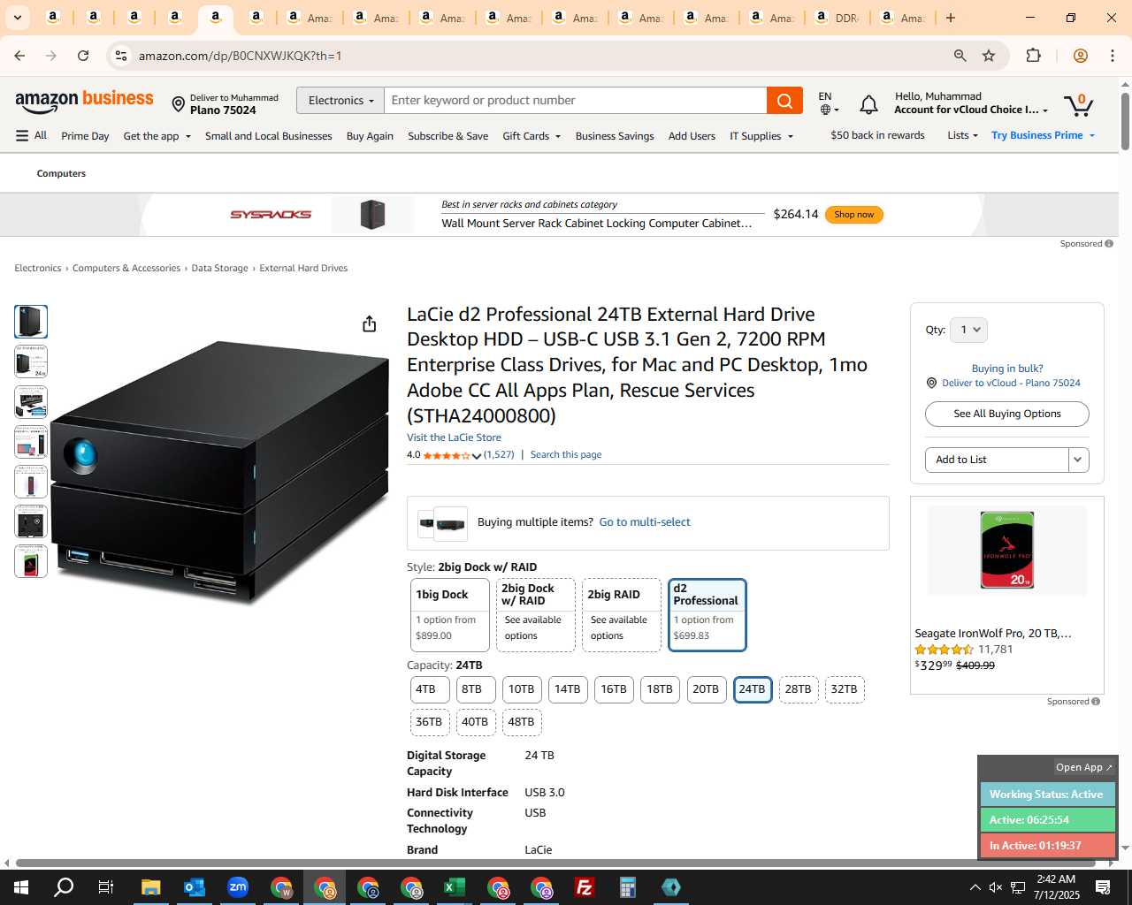The height and width of the screenshot is (905, 1132).
Task: Click Buying in bulk? link
Action: 1007,369
